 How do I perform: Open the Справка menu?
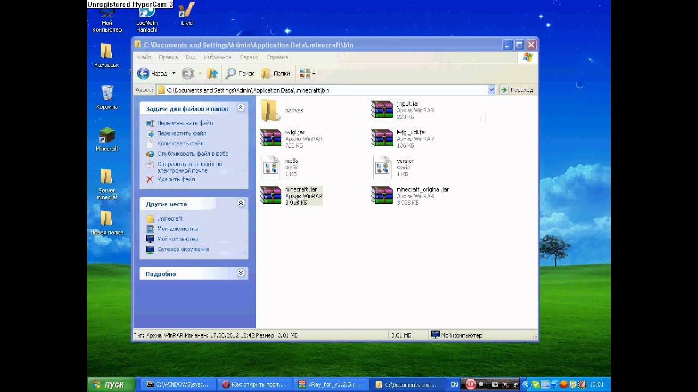click(x=278, y=57)
